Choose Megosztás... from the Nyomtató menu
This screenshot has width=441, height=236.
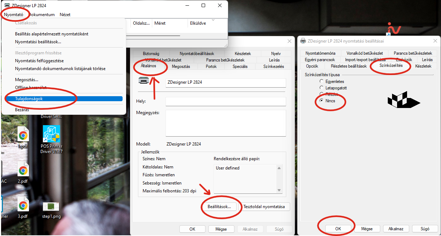64,80
